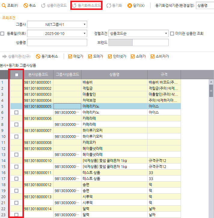Click the 본사상품코드 column header
This screenshot has width=214, height=218.
click(x=38, y=74)
